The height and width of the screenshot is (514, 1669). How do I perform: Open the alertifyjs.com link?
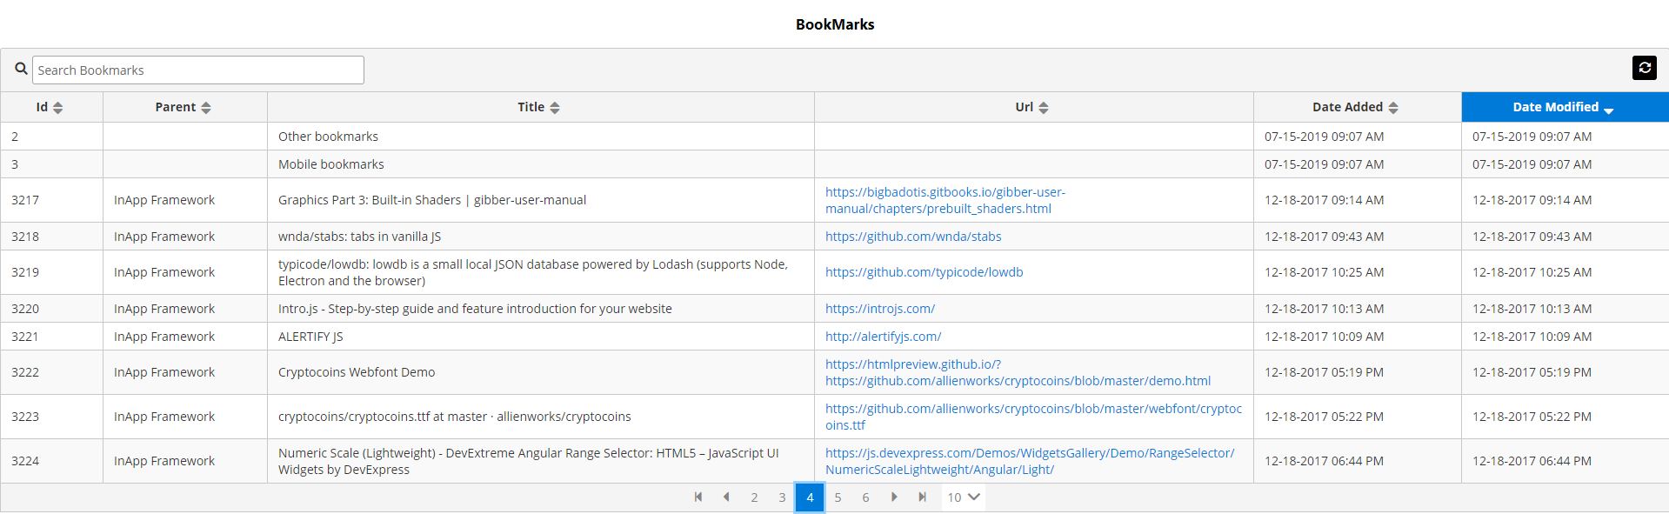883,337
